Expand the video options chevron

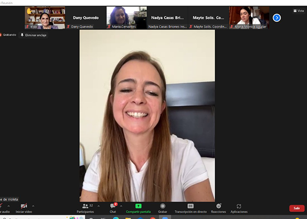(x=33, y=206)
